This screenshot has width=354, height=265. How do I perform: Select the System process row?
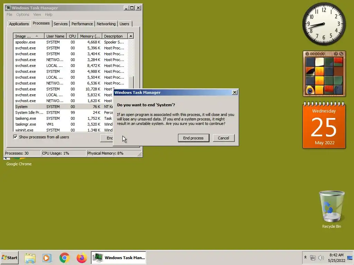63,107
